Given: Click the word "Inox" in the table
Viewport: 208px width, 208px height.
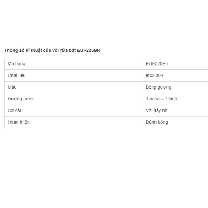Looking at the screenshot, I should click(x=150, y=75).
